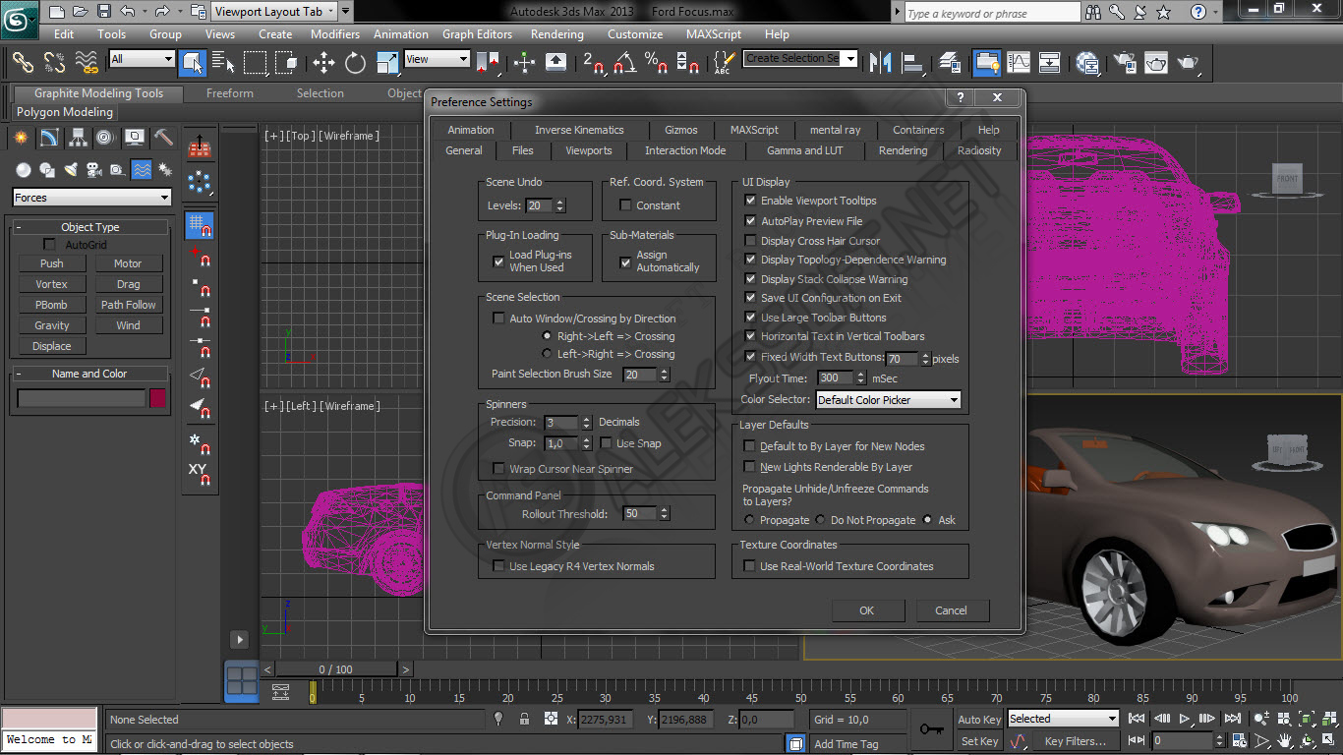
Task: Enable Use Real-World Texture Coordinates
Action: 750,566
